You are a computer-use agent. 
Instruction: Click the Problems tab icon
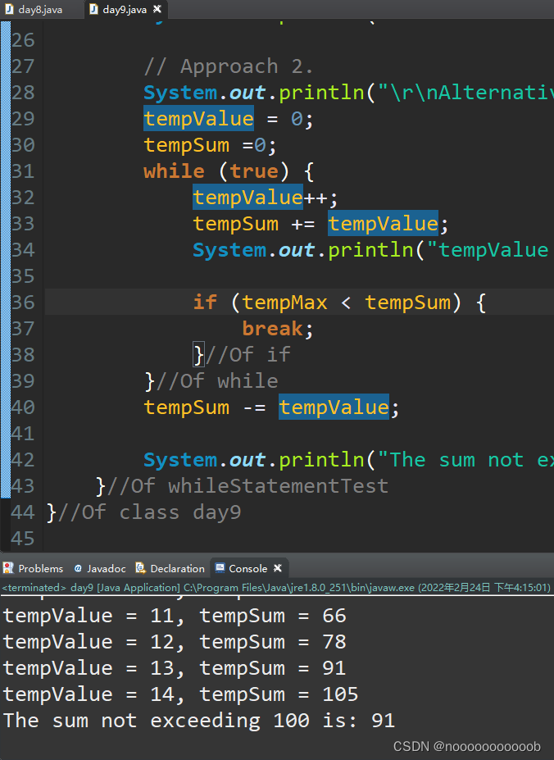point(8,567)
